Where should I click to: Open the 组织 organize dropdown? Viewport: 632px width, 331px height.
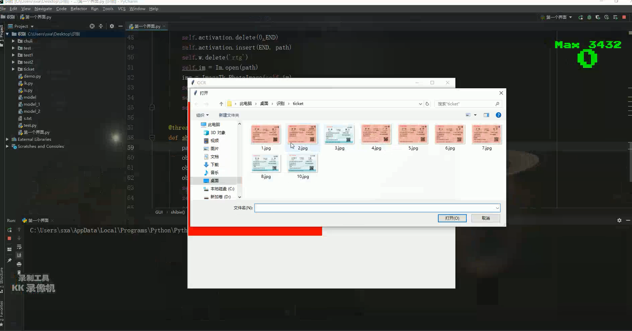point(202,115)
